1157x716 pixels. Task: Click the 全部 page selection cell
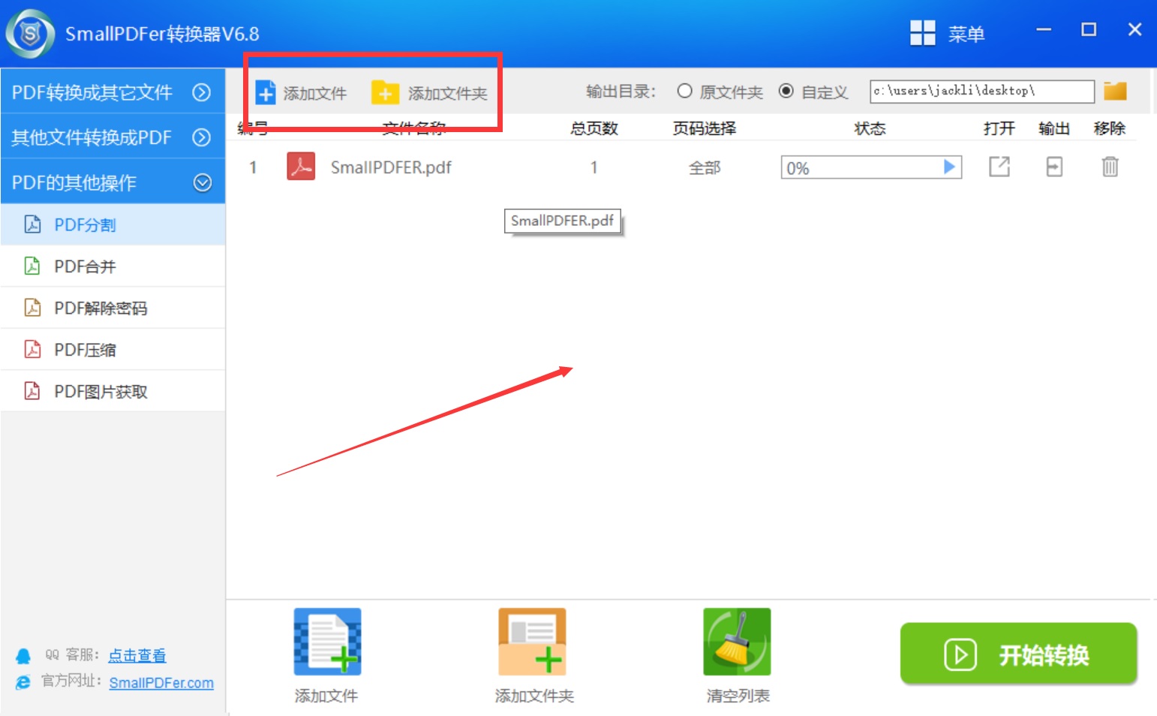click(705, 168)
